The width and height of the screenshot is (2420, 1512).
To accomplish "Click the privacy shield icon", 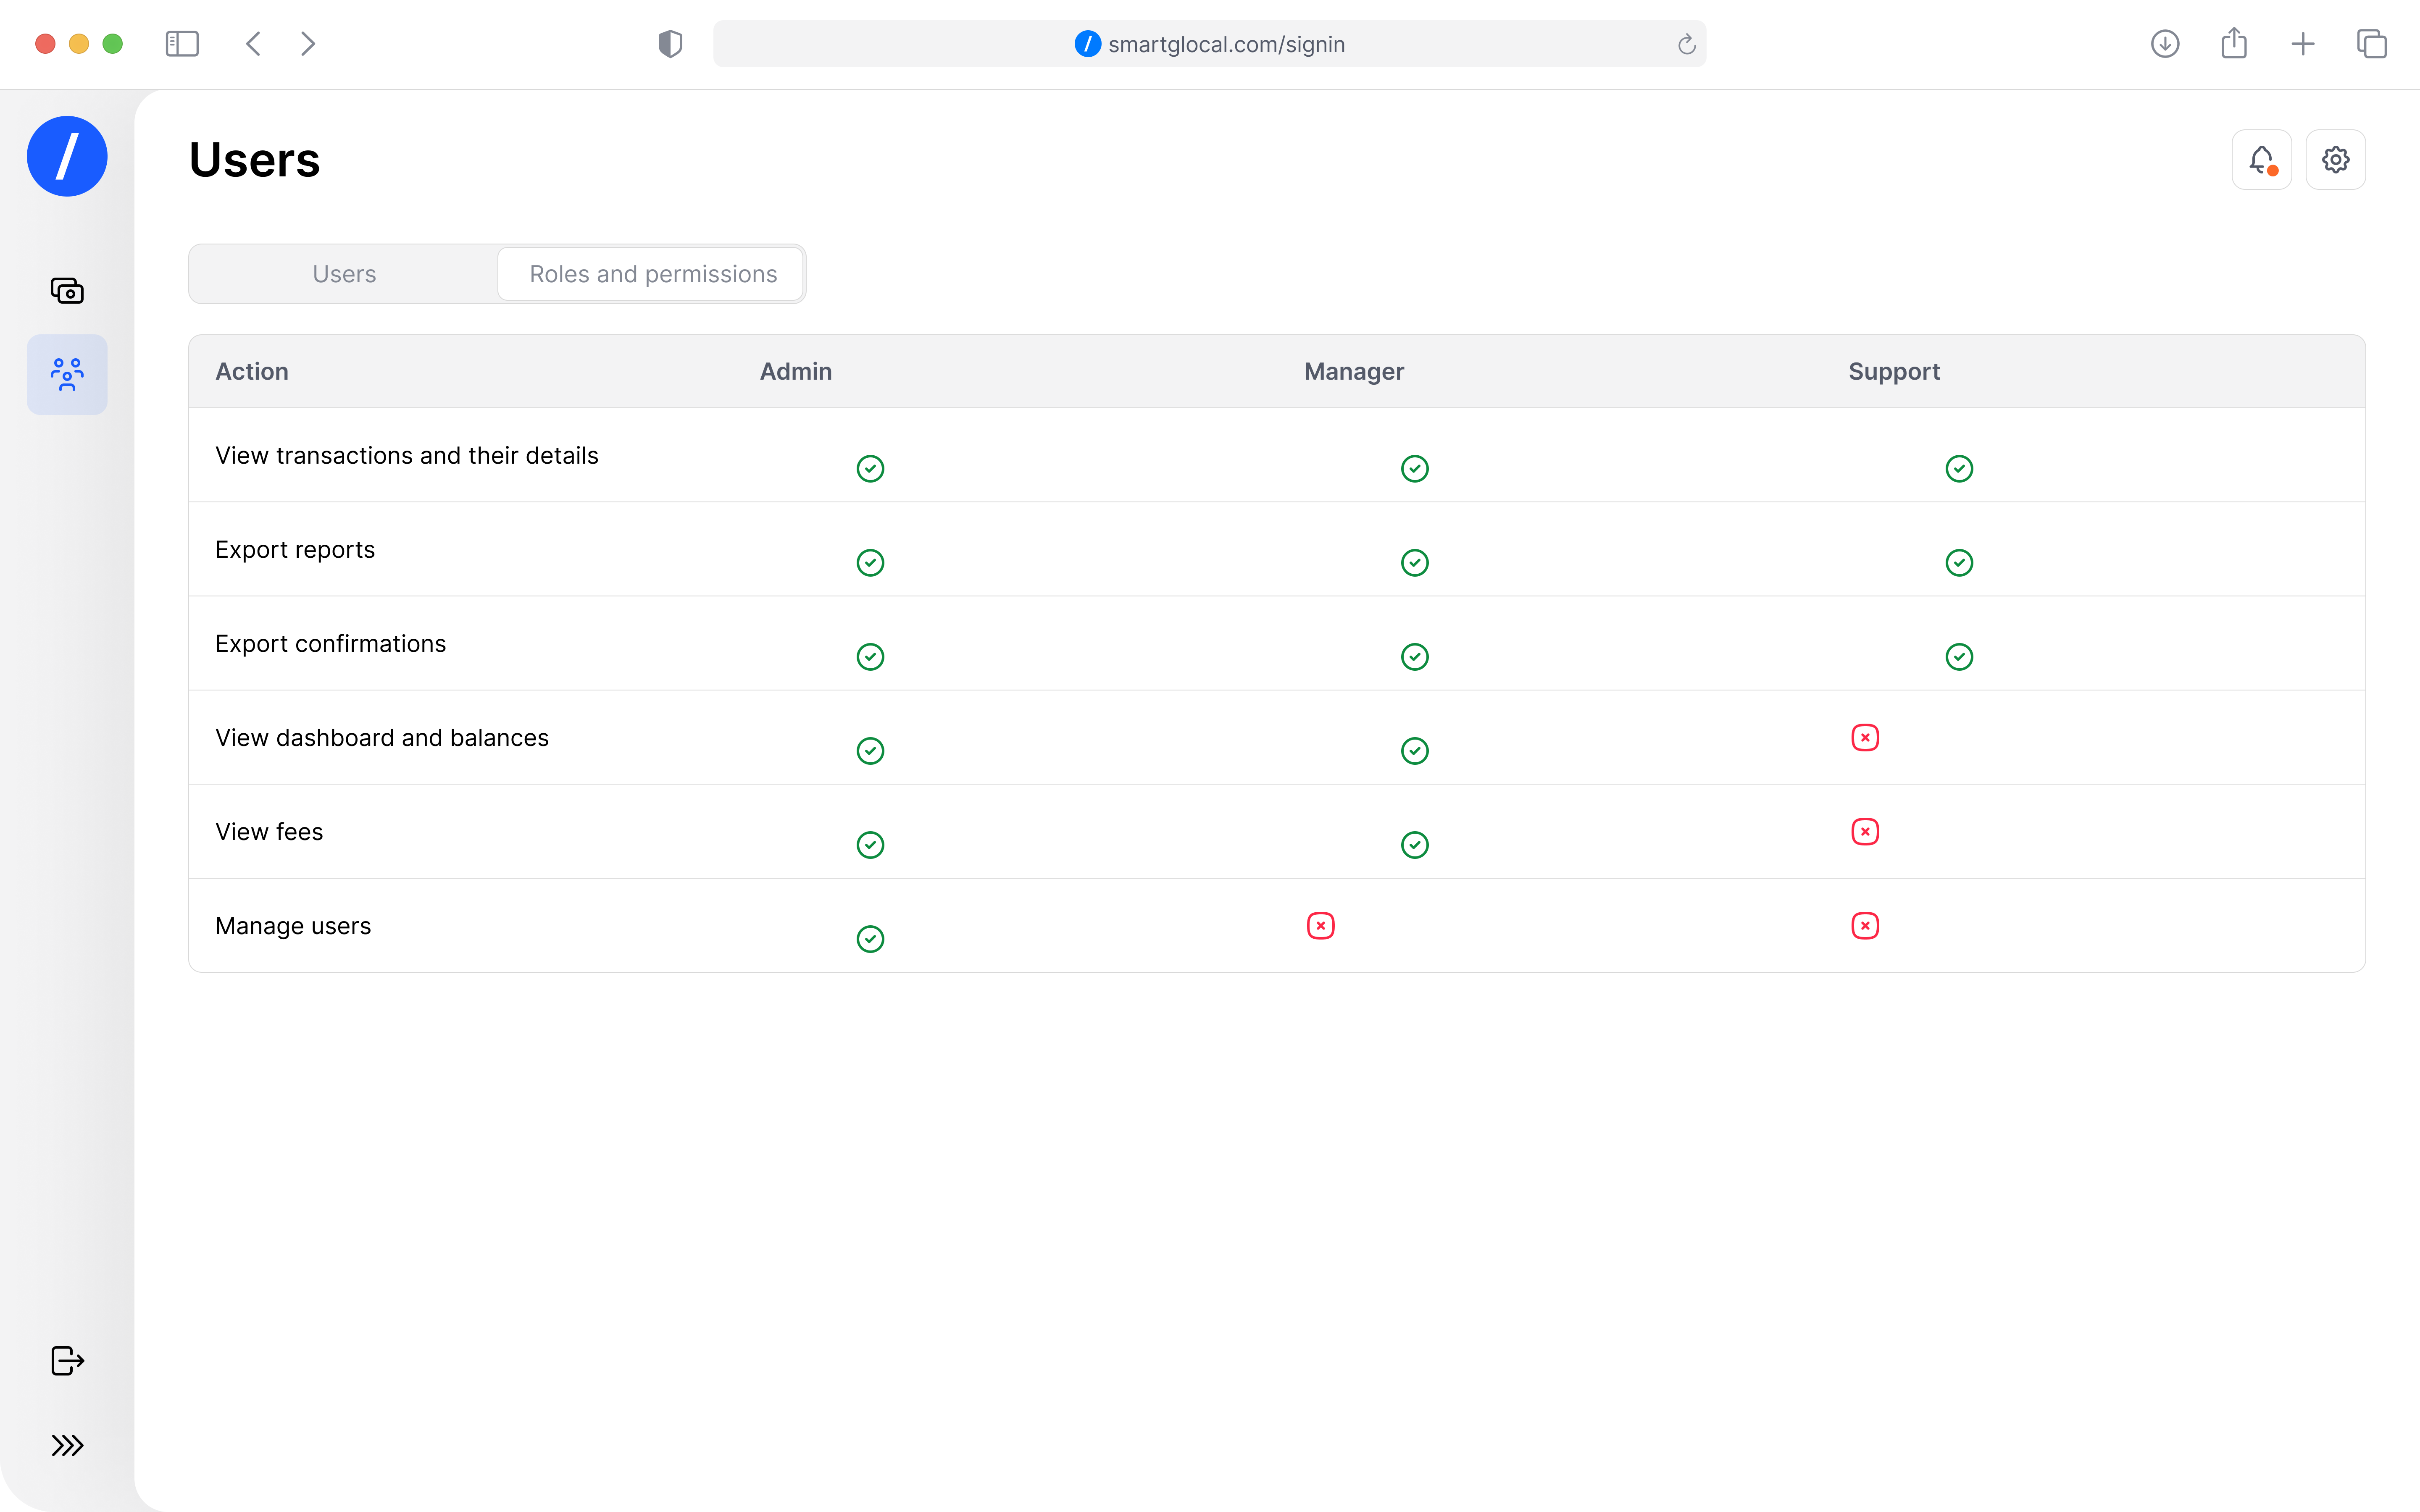I will (670, 44).
